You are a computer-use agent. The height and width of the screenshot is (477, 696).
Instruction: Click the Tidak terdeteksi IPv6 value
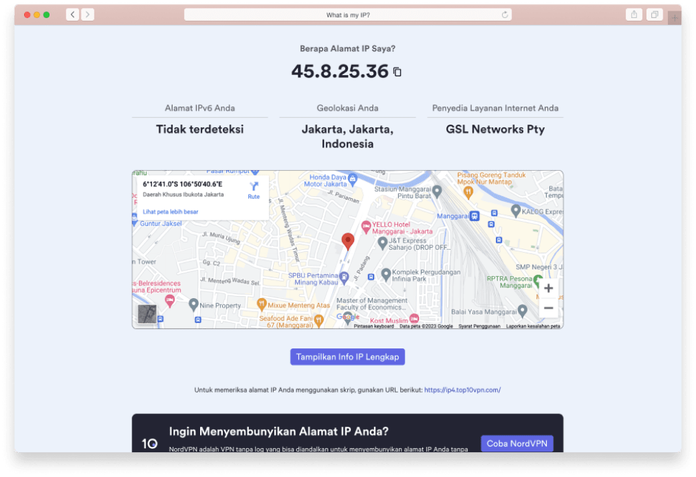(x=199, y=129)
